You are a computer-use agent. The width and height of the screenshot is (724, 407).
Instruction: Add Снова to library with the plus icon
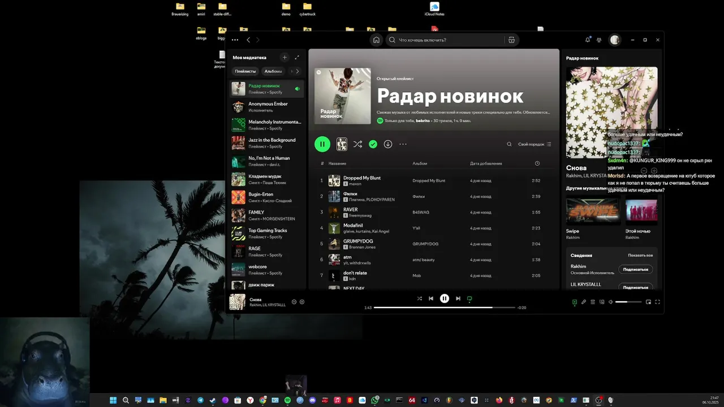tap(302, 302)
